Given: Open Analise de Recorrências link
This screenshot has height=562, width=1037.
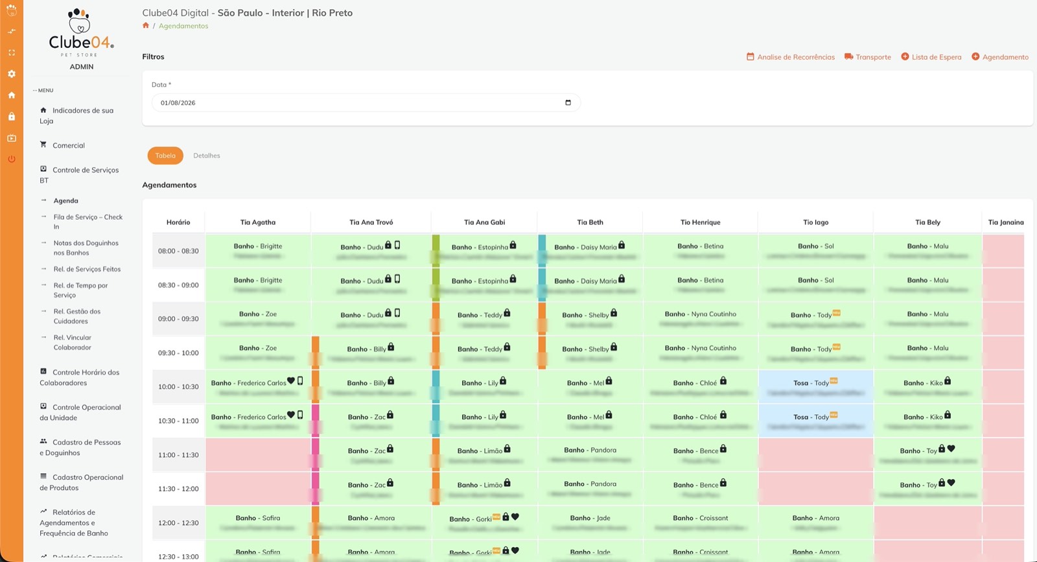Looking at the screenshot, I should tap(796, 57).
